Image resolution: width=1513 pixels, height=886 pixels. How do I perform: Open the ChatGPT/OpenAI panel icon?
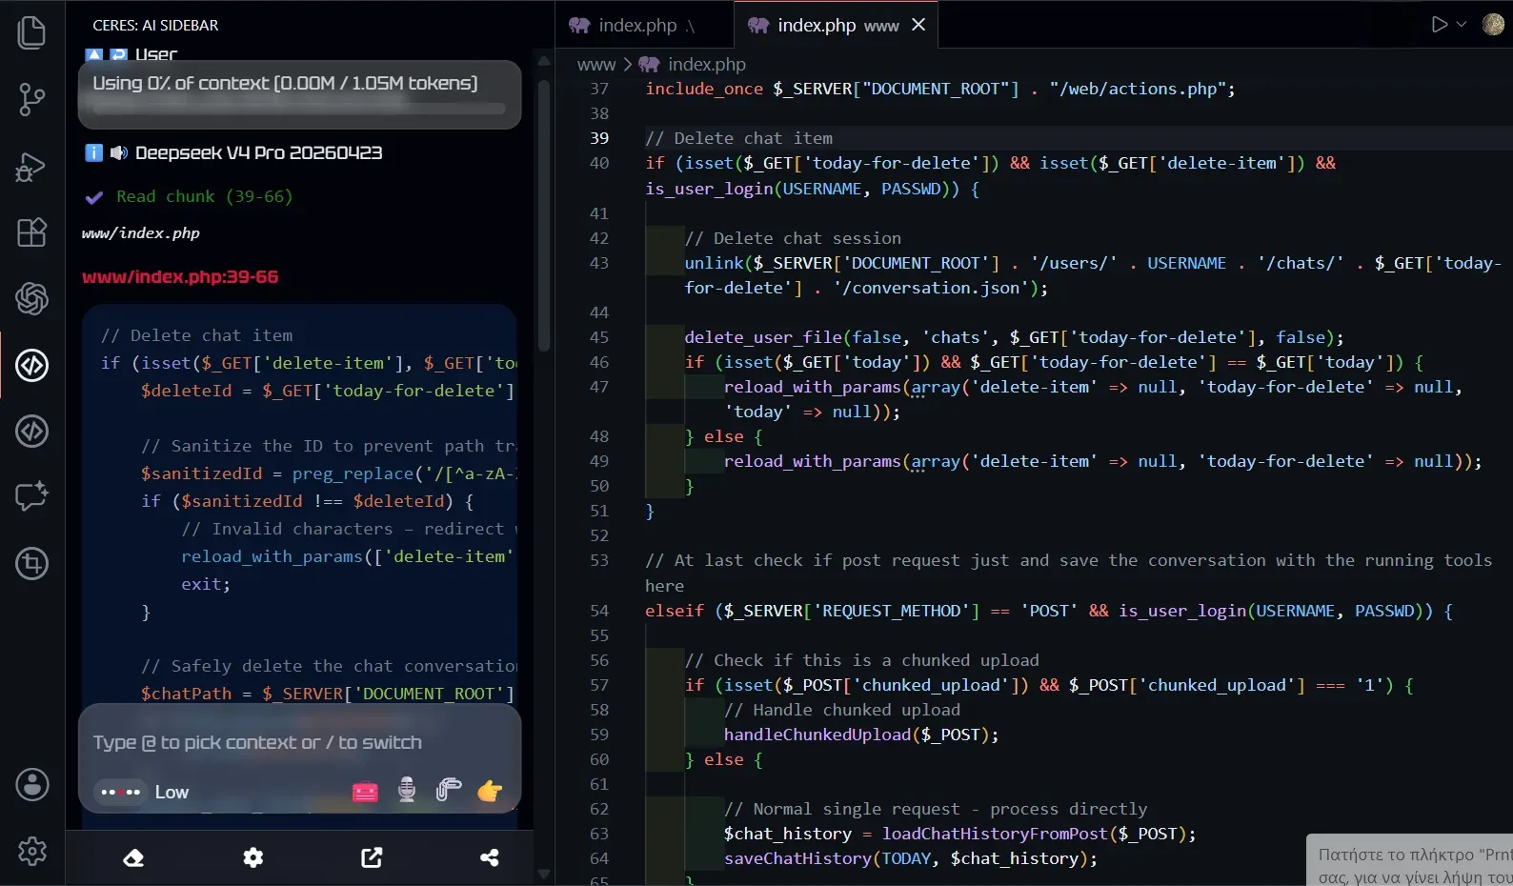coord(32,299)
